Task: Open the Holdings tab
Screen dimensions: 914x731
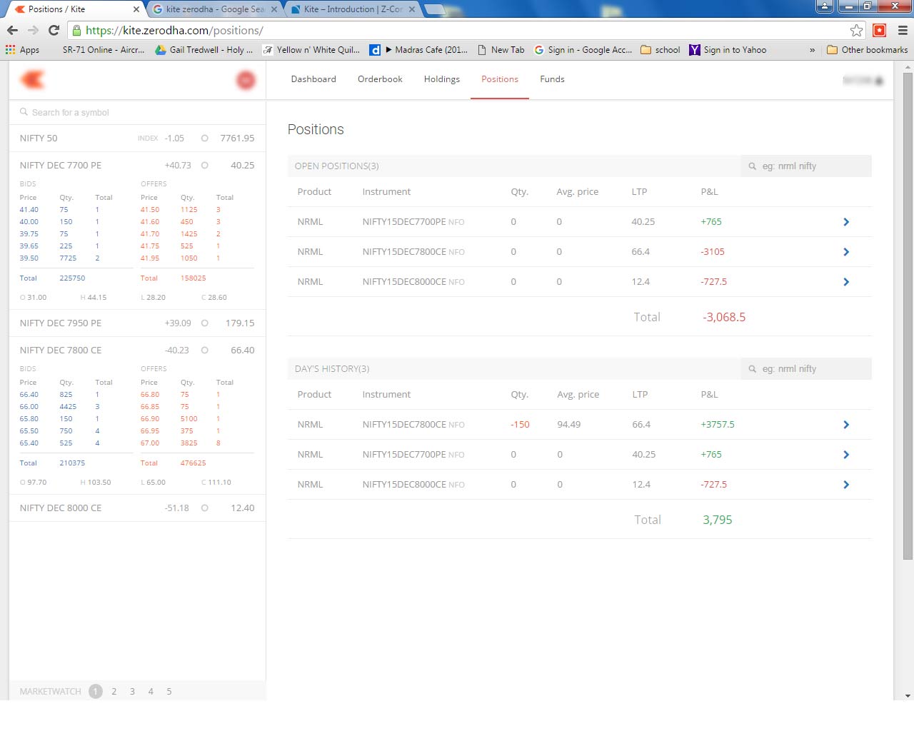Action: tap(442, 79)
